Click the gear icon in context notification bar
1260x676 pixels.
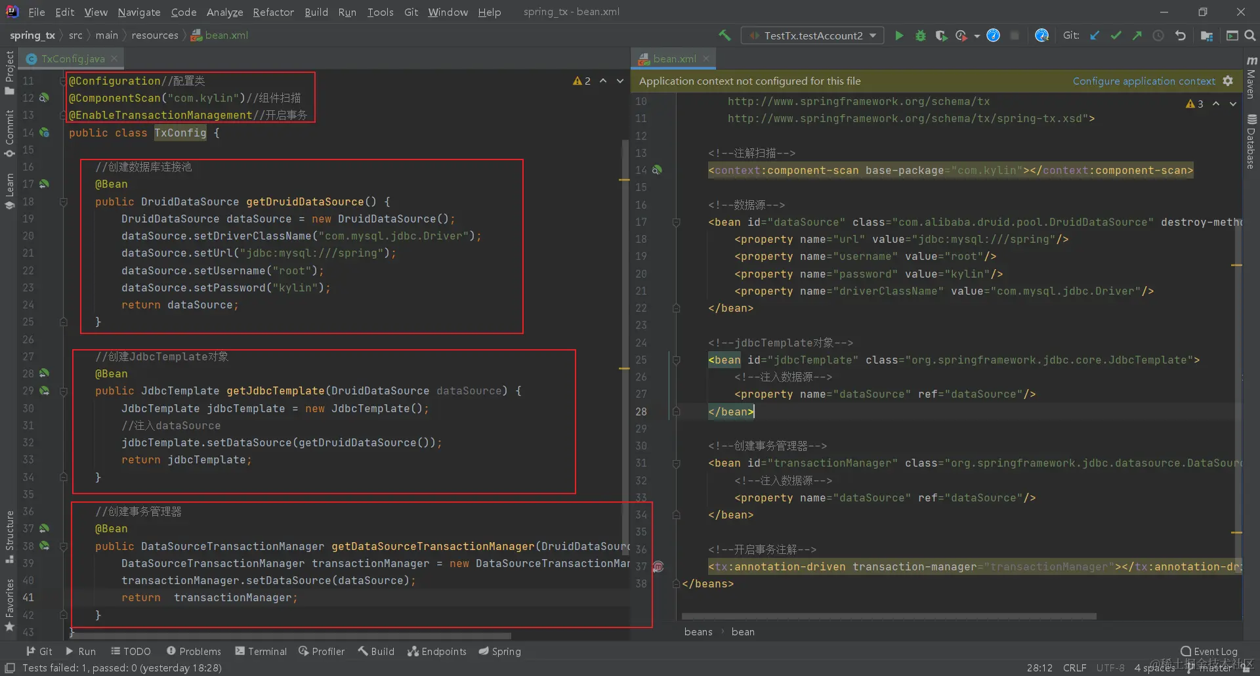1228,81
